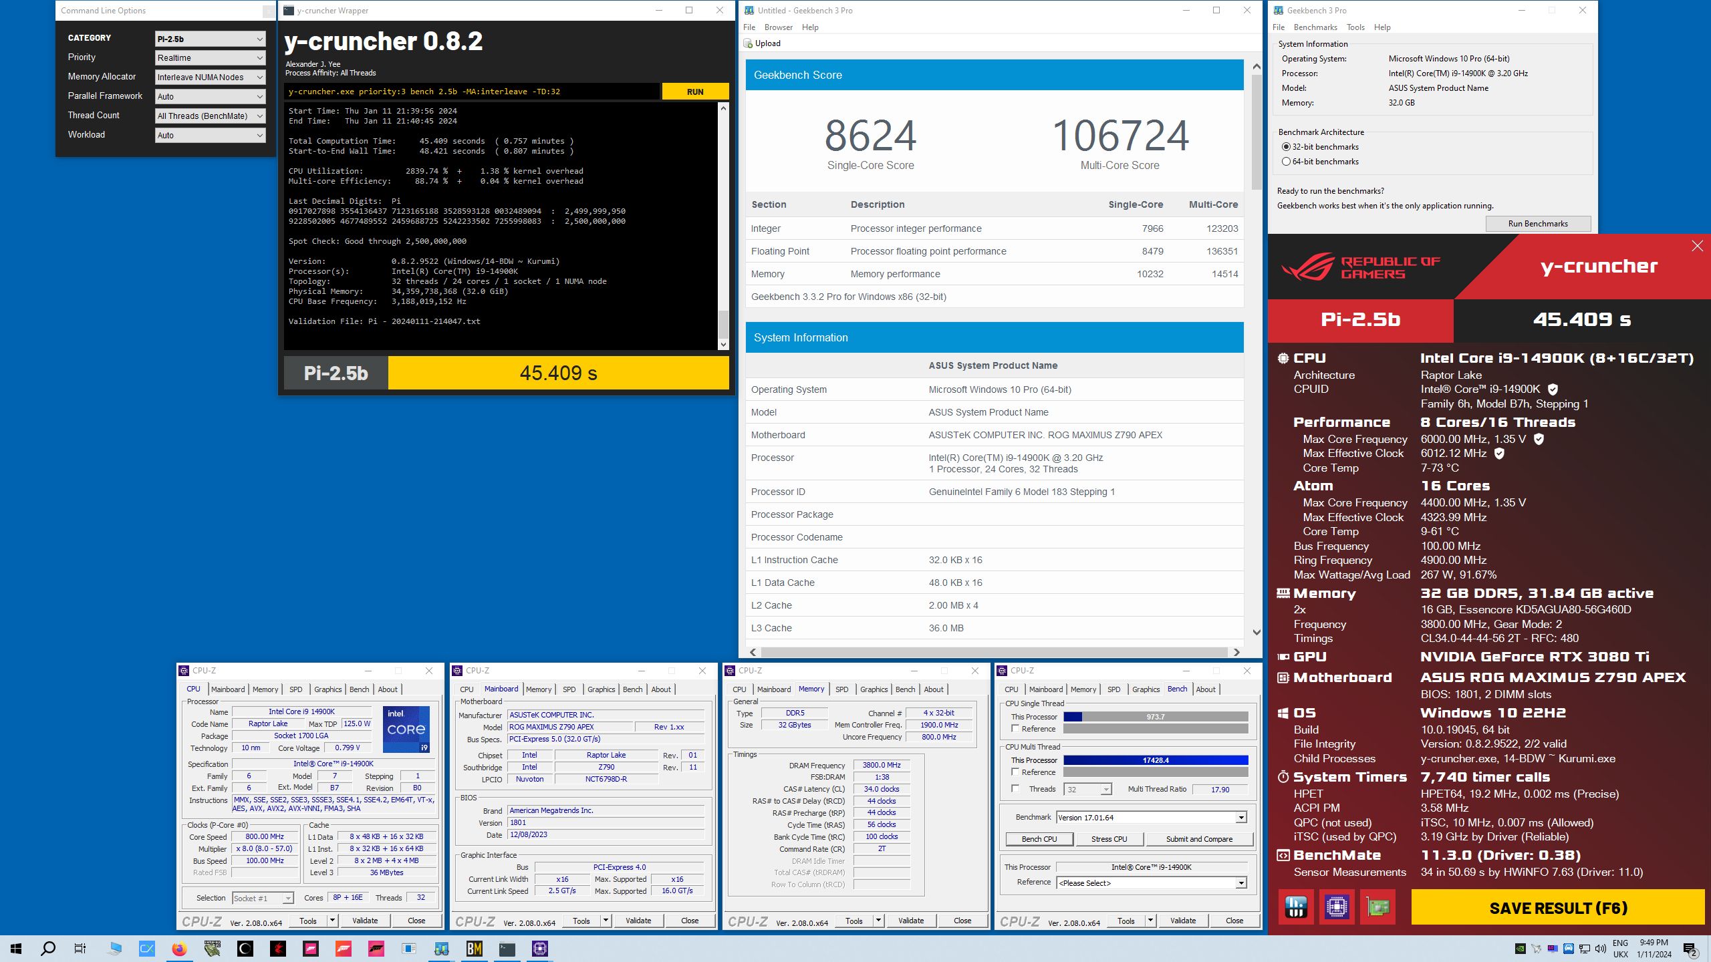This screenshot has width=1711, height=962.
Task: Open the HWiNFO icon in BenchMate panel
Action: [x=1295, y=907]
